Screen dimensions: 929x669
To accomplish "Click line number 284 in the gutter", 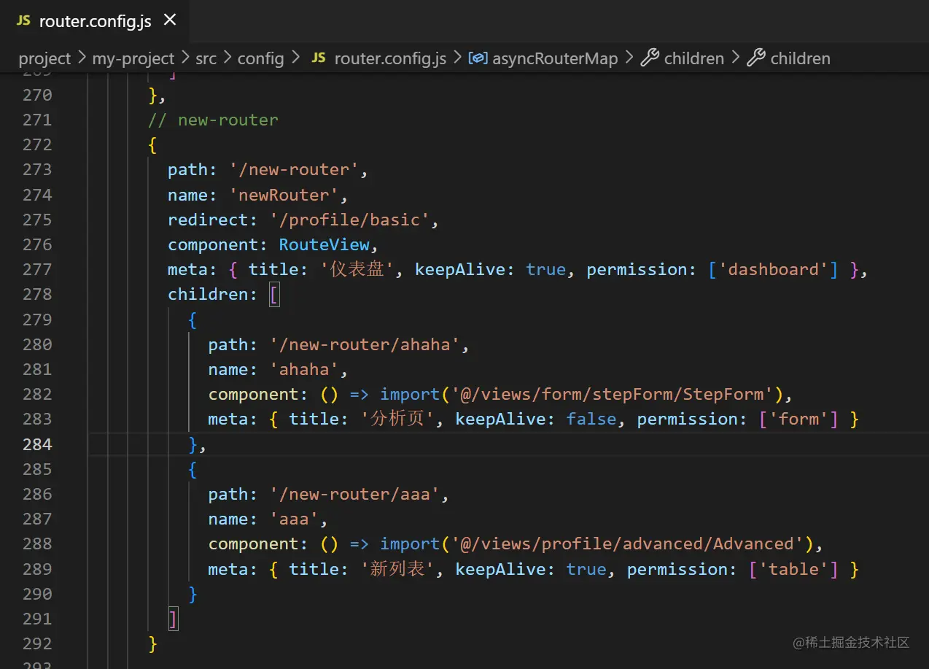I will (37, 444).
